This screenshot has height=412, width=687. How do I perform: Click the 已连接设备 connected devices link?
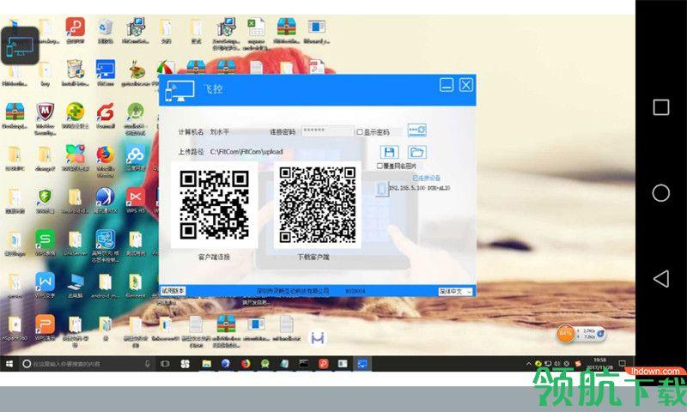coord(426,177)
